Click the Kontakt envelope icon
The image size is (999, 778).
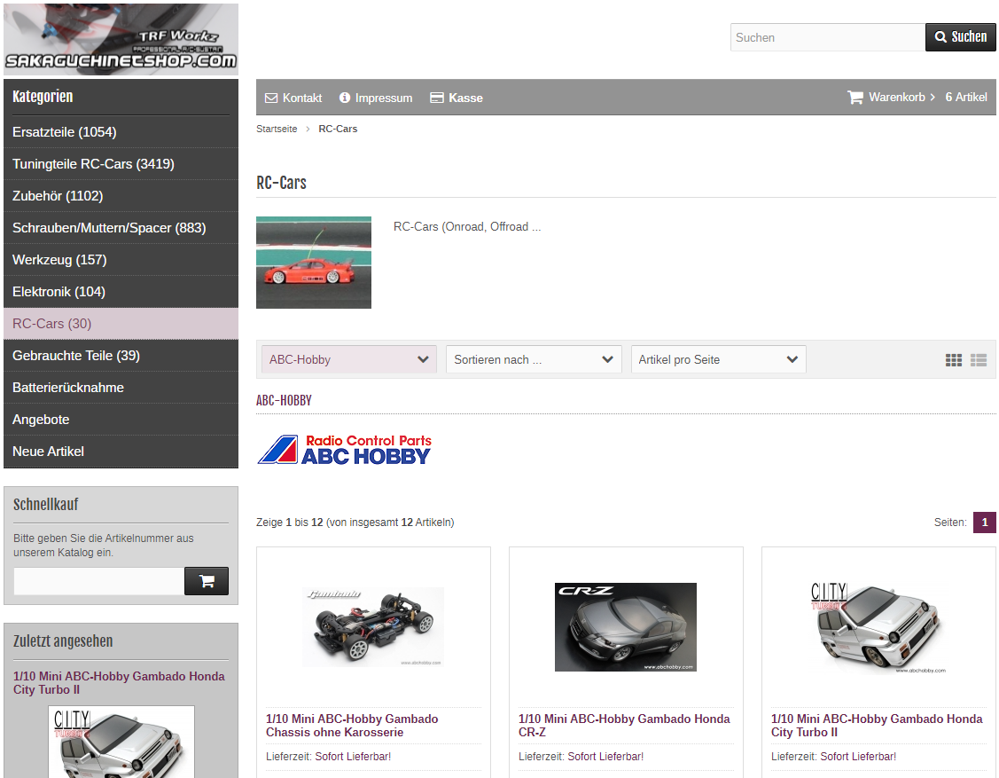coord(271,98)
